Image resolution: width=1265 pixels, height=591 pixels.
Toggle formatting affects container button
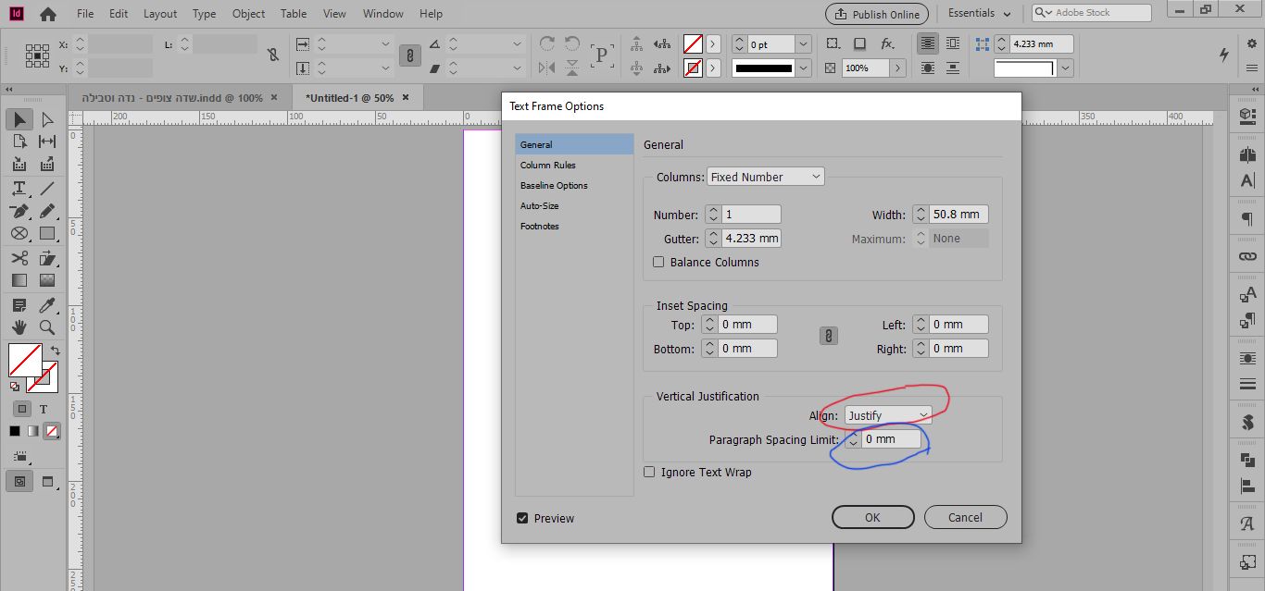(x=21, y=409)
